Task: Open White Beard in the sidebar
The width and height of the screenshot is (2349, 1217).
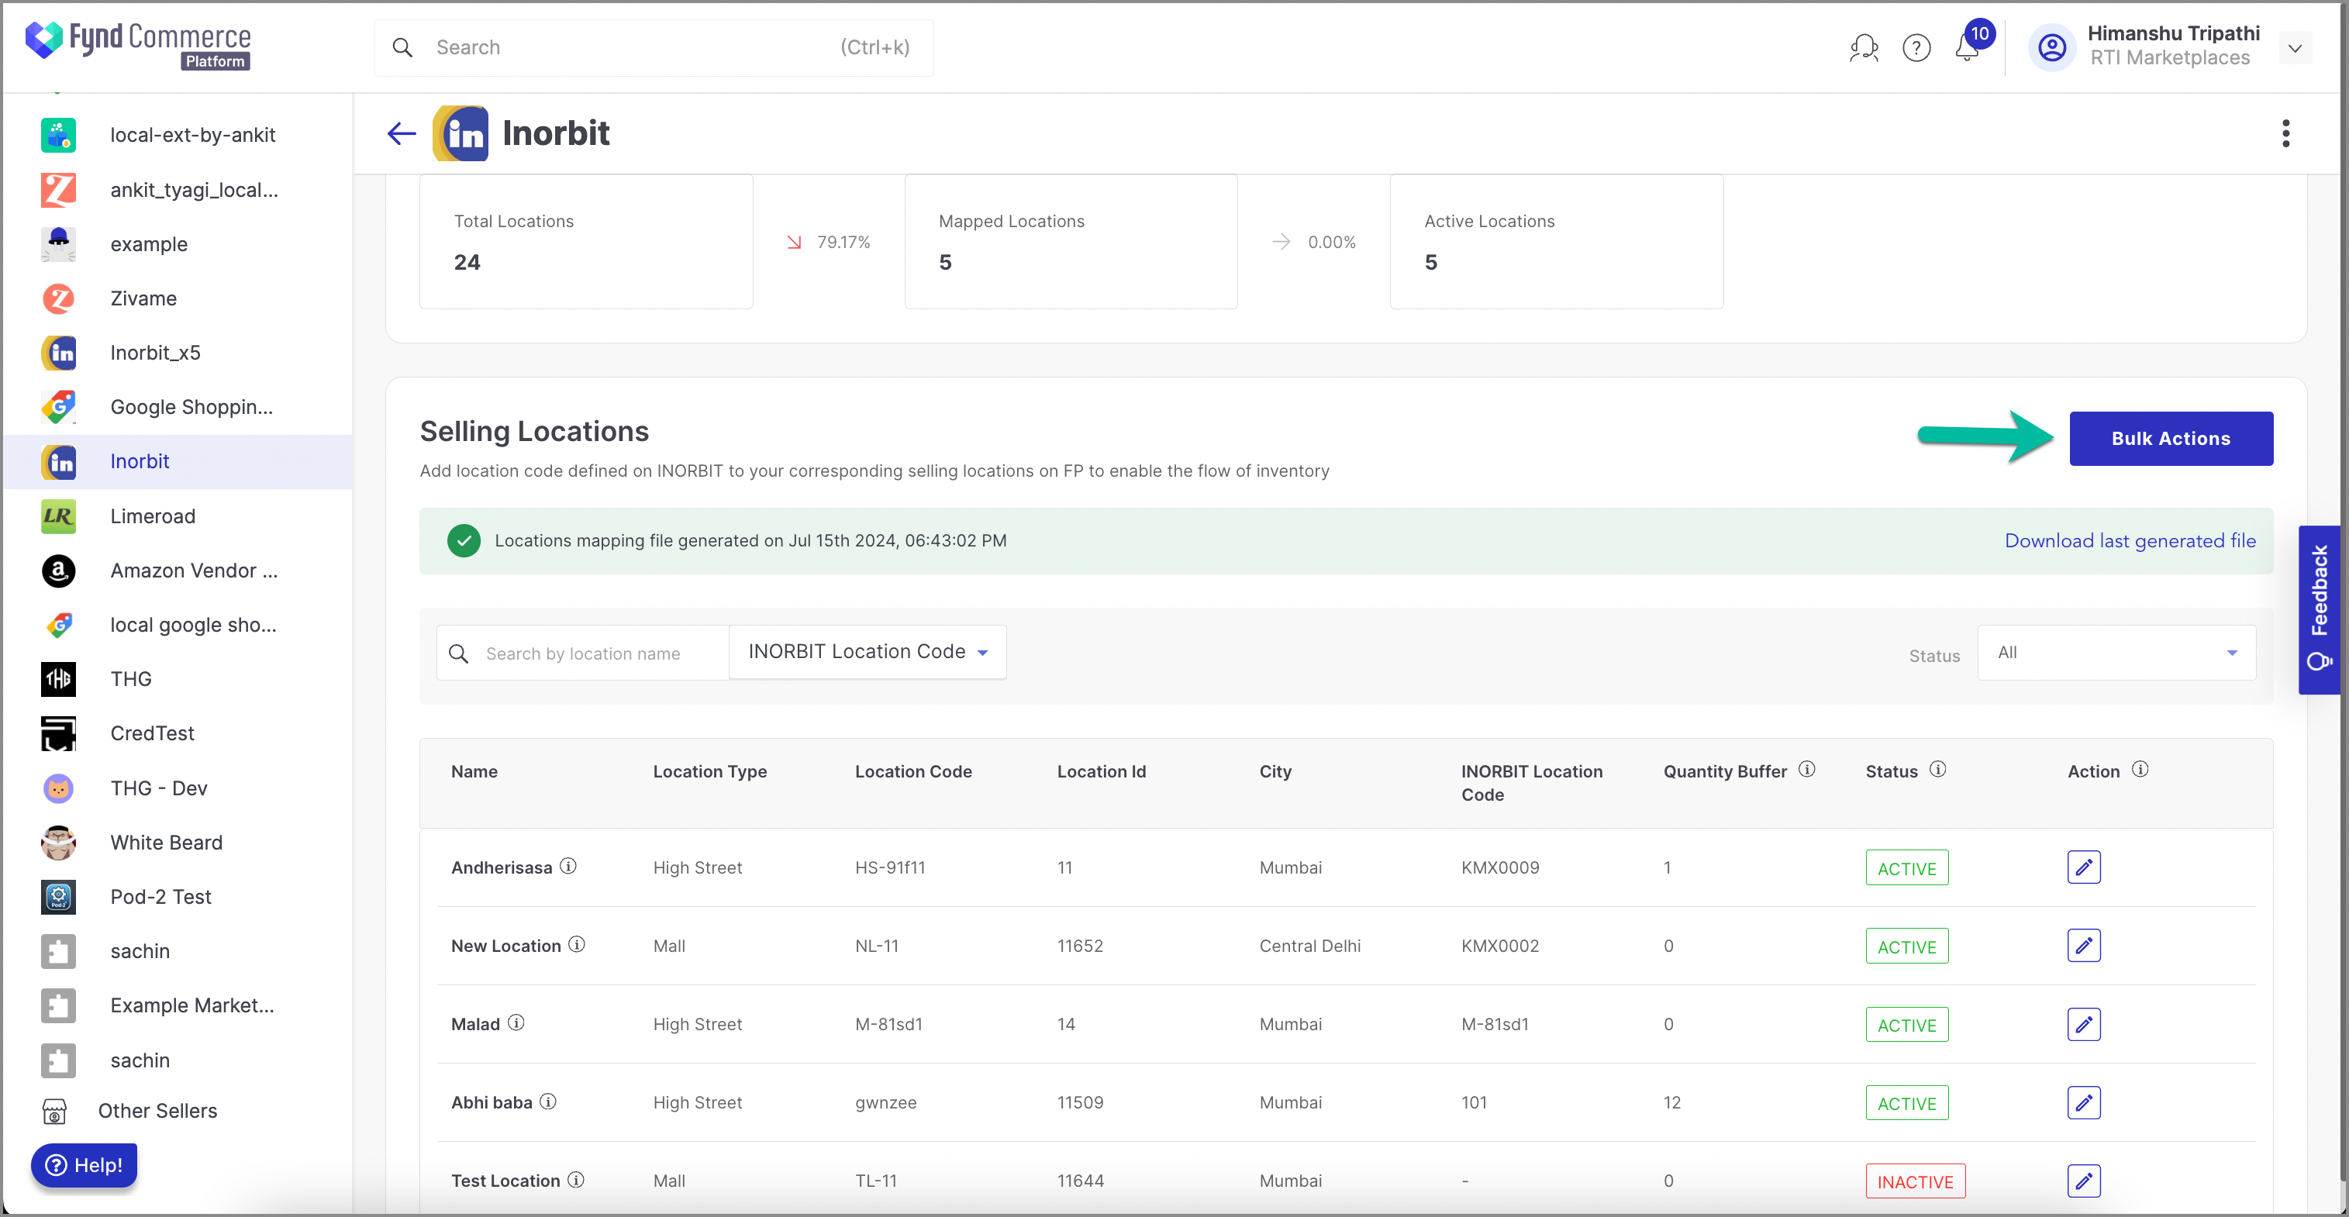Action: point(178,843)
